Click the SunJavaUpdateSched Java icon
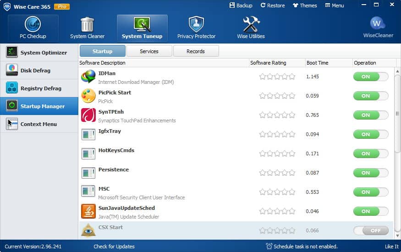This screenshot has width=401, height=252. (88, 211)
